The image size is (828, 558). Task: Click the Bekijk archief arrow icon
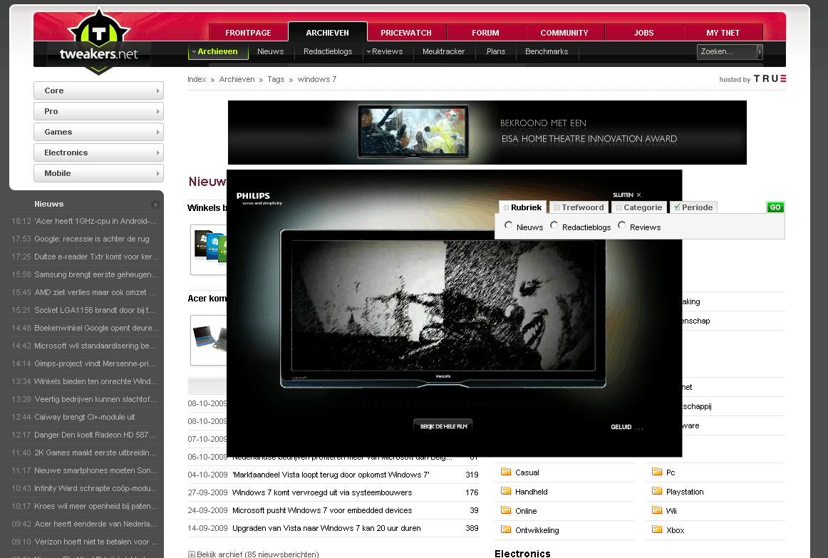tap(192, 554)
